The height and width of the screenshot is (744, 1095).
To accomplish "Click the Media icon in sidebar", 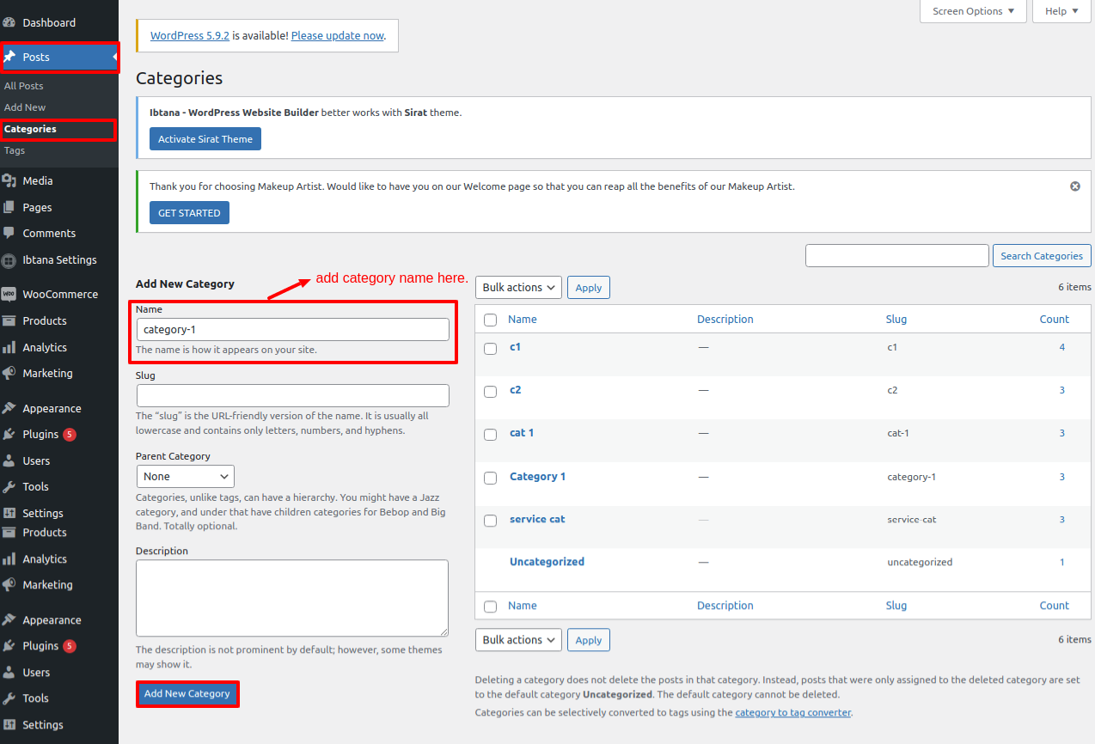I will tap(9, 180).
